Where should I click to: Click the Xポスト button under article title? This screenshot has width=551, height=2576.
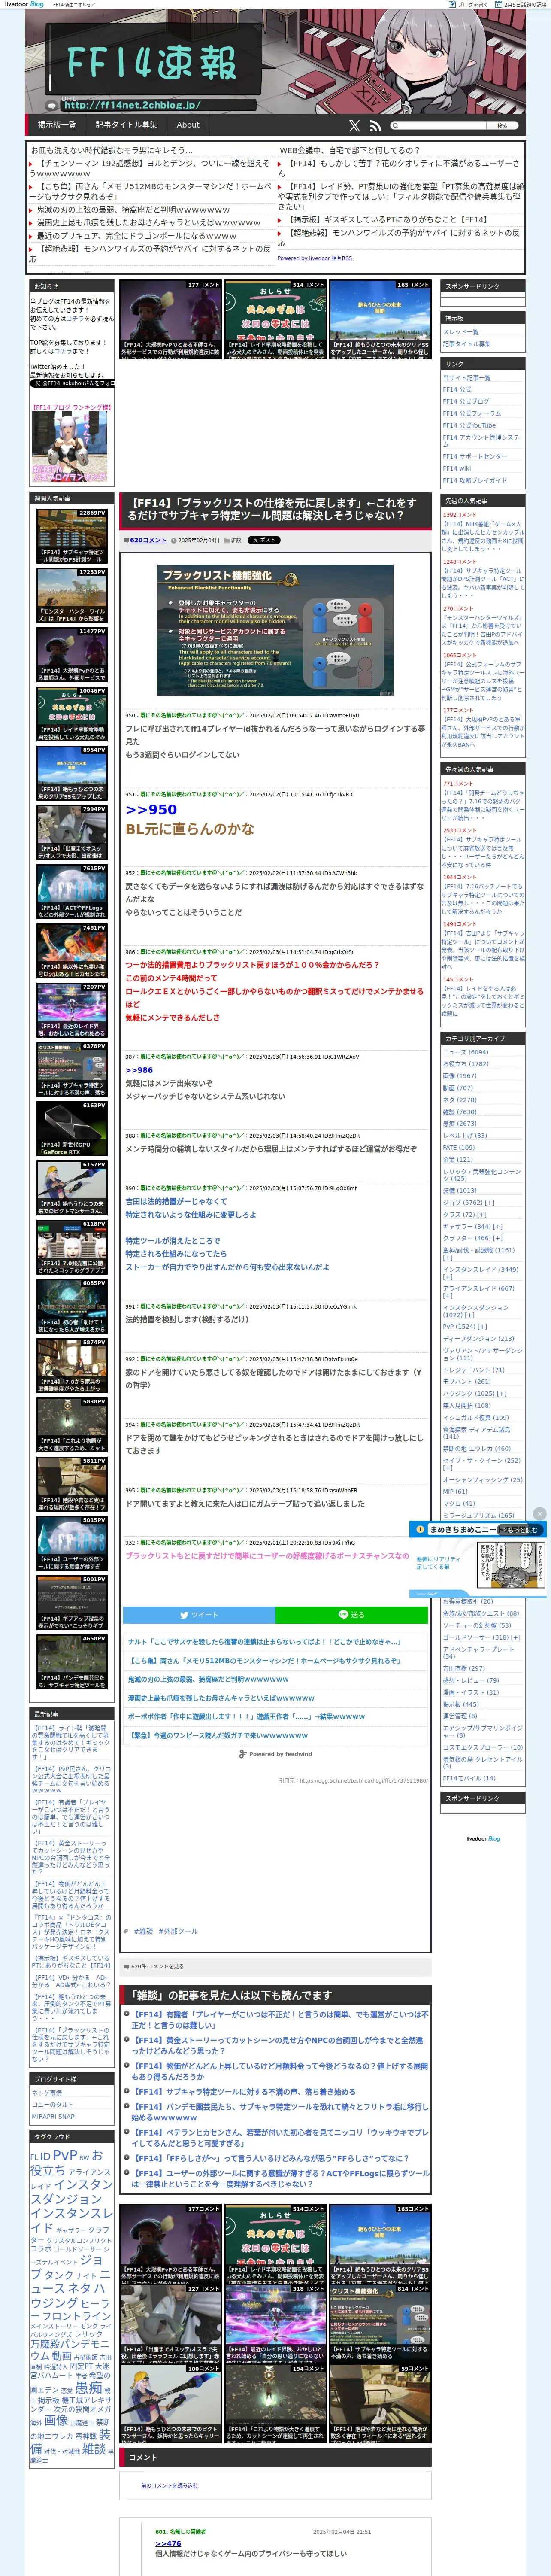click(264, 540)
